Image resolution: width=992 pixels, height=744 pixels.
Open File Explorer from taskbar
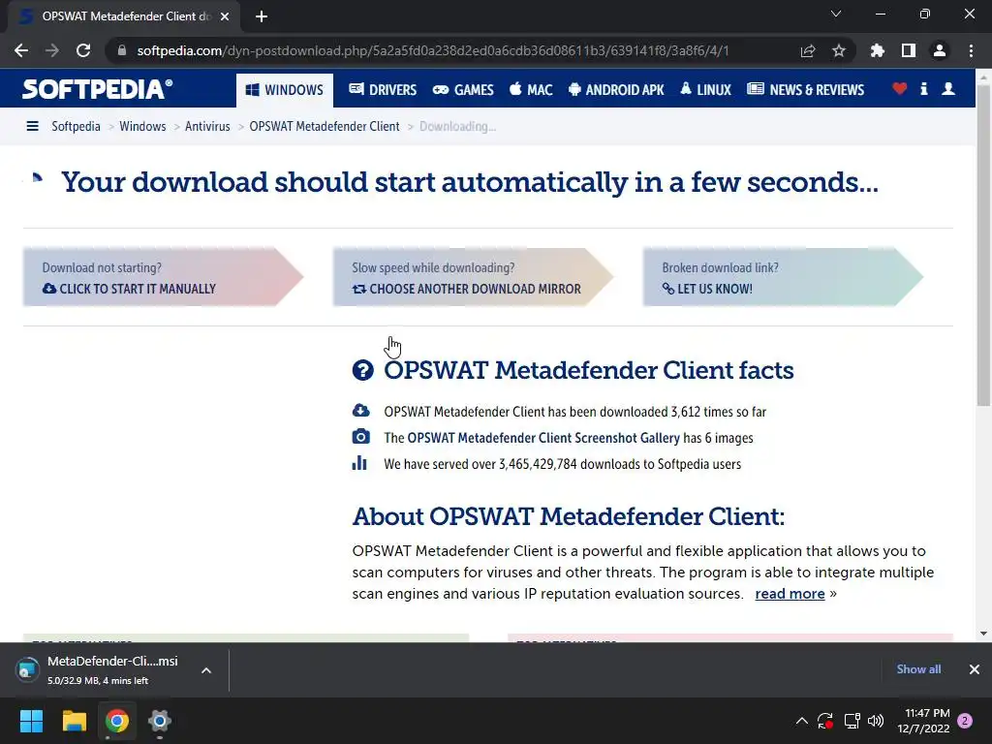pyautogui.click(x=74, y=721)
